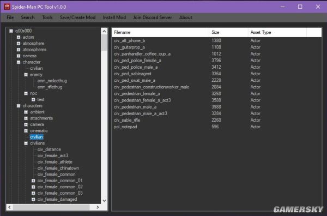This screenshot has height=216, width=327.
Task: Open the Tools menu
Action: click(47, 17)
